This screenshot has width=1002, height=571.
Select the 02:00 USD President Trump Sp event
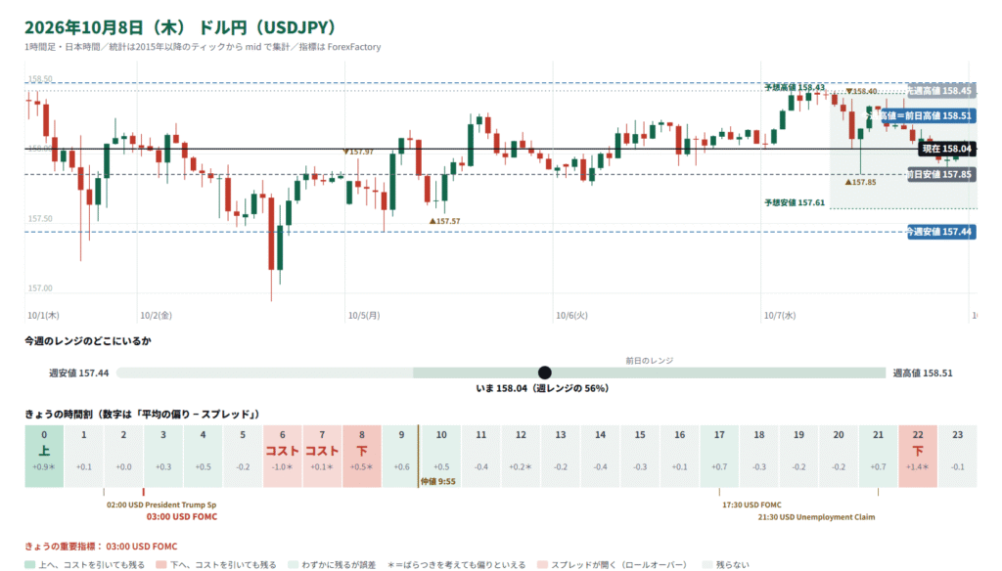[x=161, y=505]
